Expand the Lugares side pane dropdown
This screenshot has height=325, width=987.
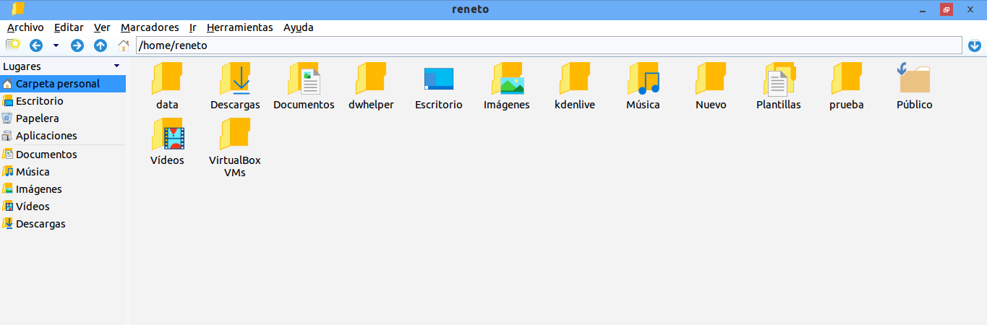(x=116, y=66)
